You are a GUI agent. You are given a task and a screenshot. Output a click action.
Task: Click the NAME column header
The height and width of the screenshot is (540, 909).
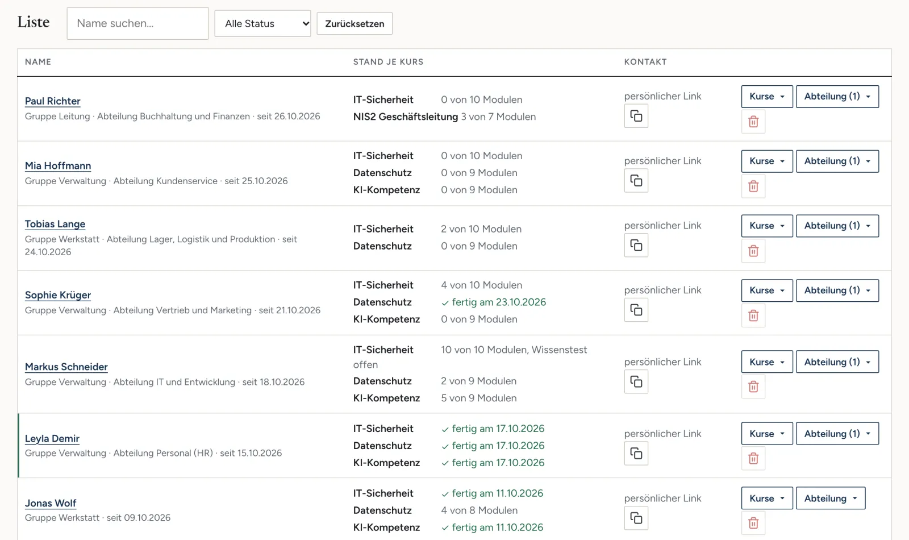(38, 62)
